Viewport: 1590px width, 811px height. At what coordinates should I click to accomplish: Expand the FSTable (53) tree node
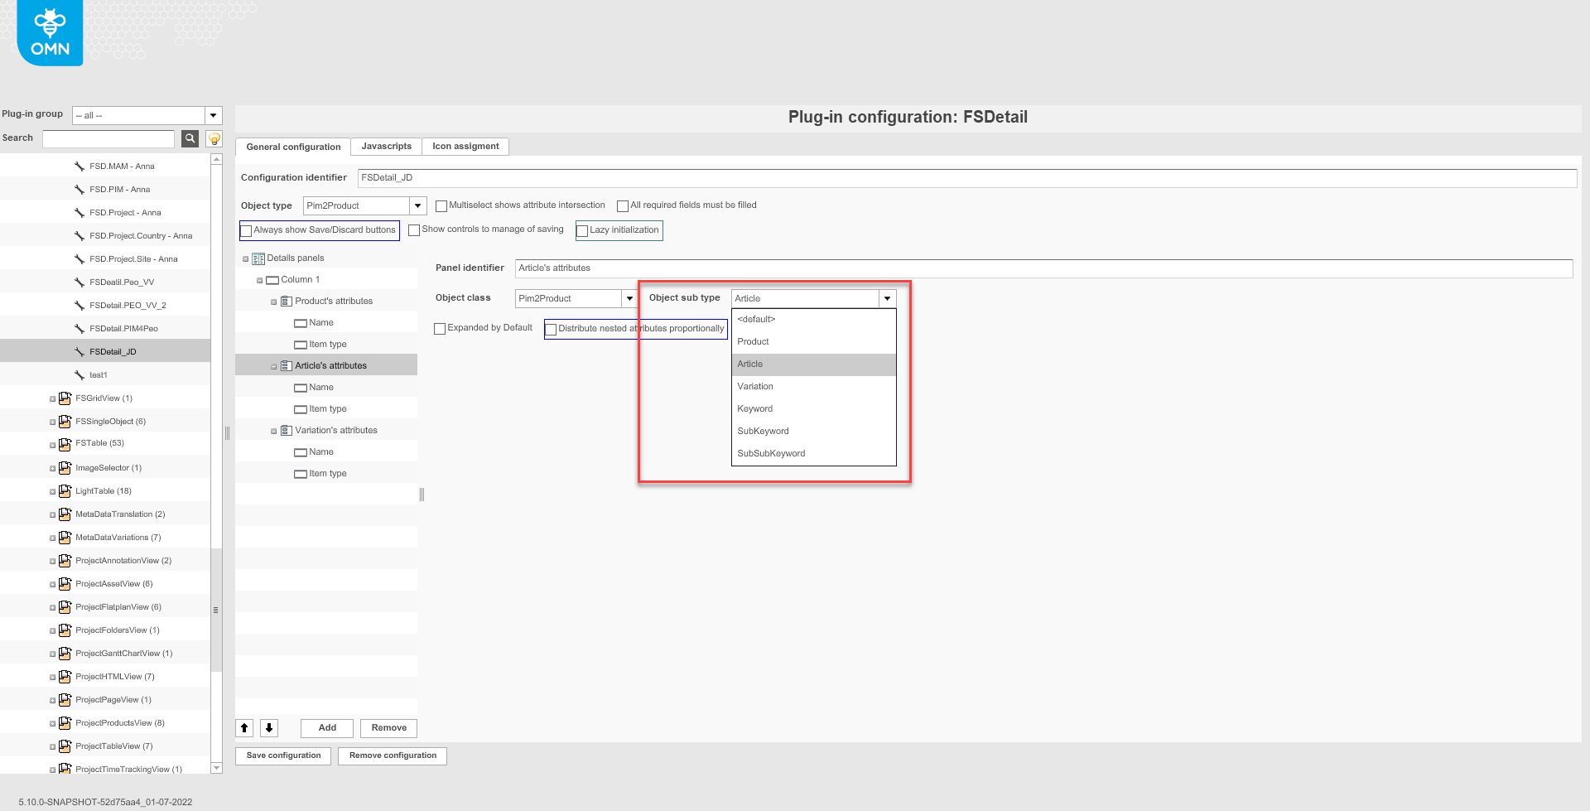pos(51,443)
